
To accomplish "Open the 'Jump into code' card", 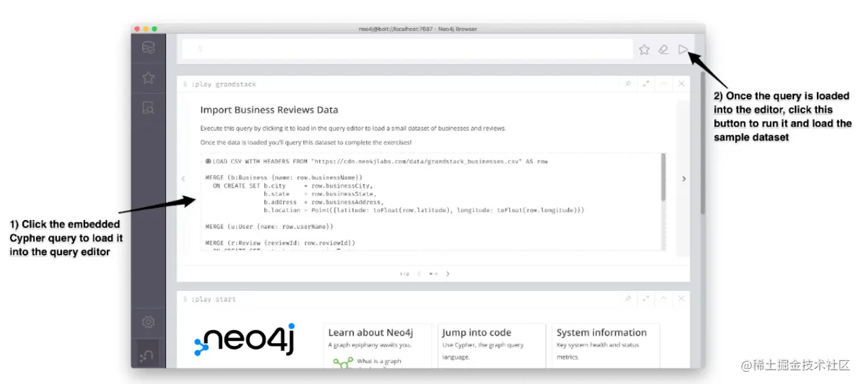I will click(492, 346).
